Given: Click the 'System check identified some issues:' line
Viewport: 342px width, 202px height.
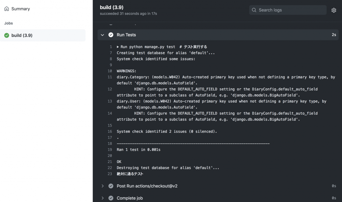Looking at the screenshot, I should point(156,59).
